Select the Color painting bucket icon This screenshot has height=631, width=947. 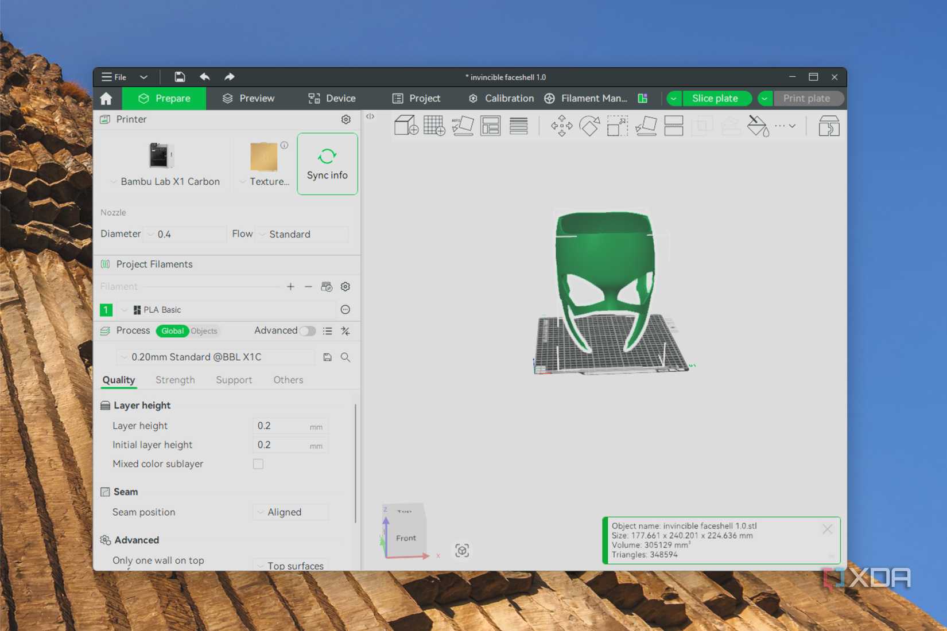pos(758,125)
